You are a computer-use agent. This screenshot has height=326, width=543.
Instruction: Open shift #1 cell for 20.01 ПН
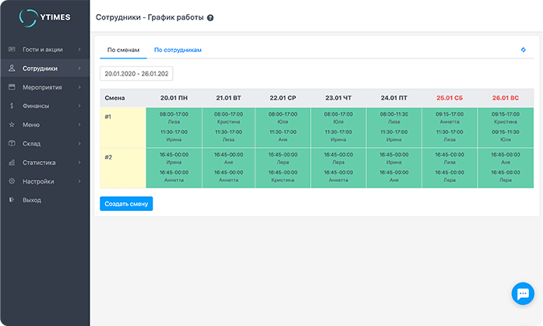pos(174,127)
